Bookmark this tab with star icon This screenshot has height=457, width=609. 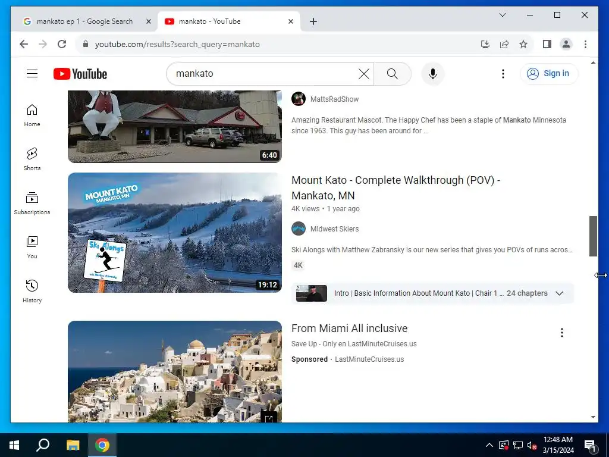tap(523, 44)
